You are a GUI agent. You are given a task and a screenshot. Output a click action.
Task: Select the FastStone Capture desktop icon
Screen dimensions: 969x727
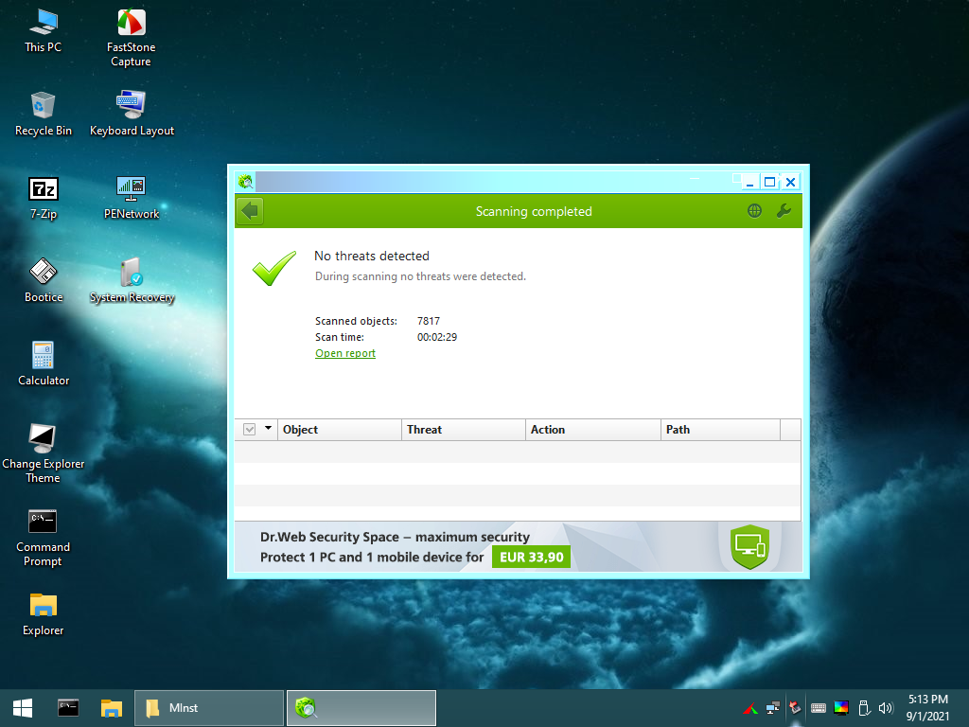tap(131, 38)
